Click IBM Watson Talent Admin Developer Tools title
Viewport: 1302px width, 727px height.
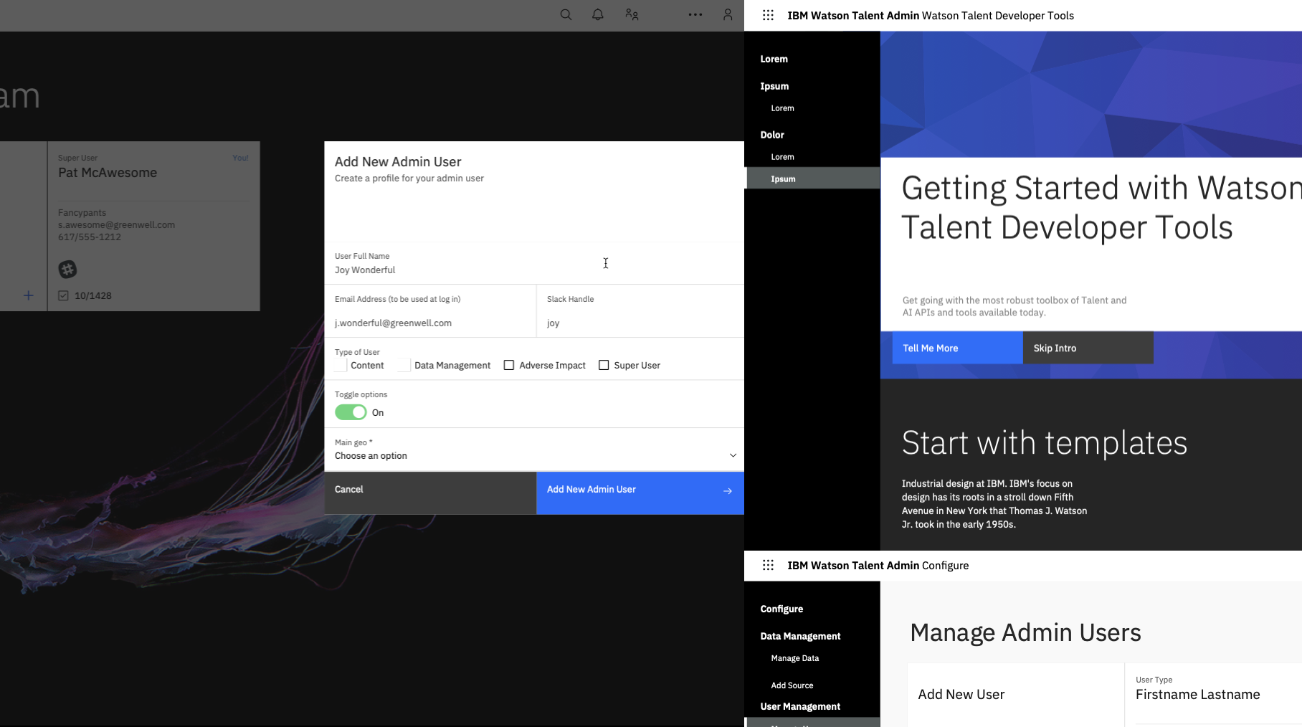[x=931, y=16]
